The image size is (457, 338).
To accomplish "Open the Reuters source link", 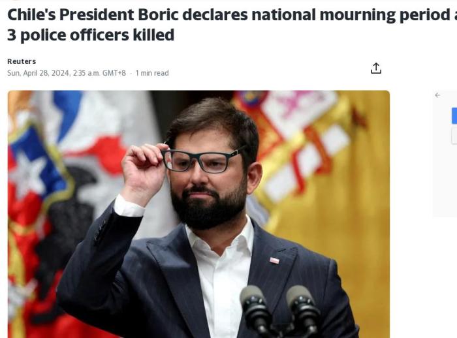I will click(22, 61).
